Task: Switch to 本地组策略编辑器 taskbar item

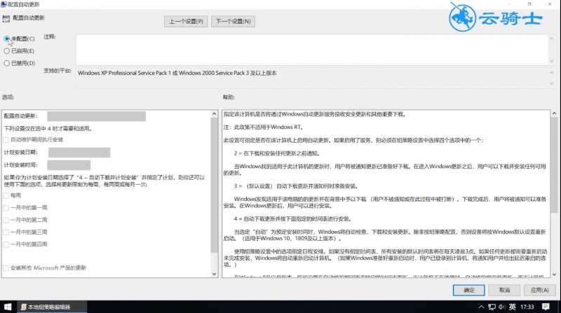Action: [52, 307]
